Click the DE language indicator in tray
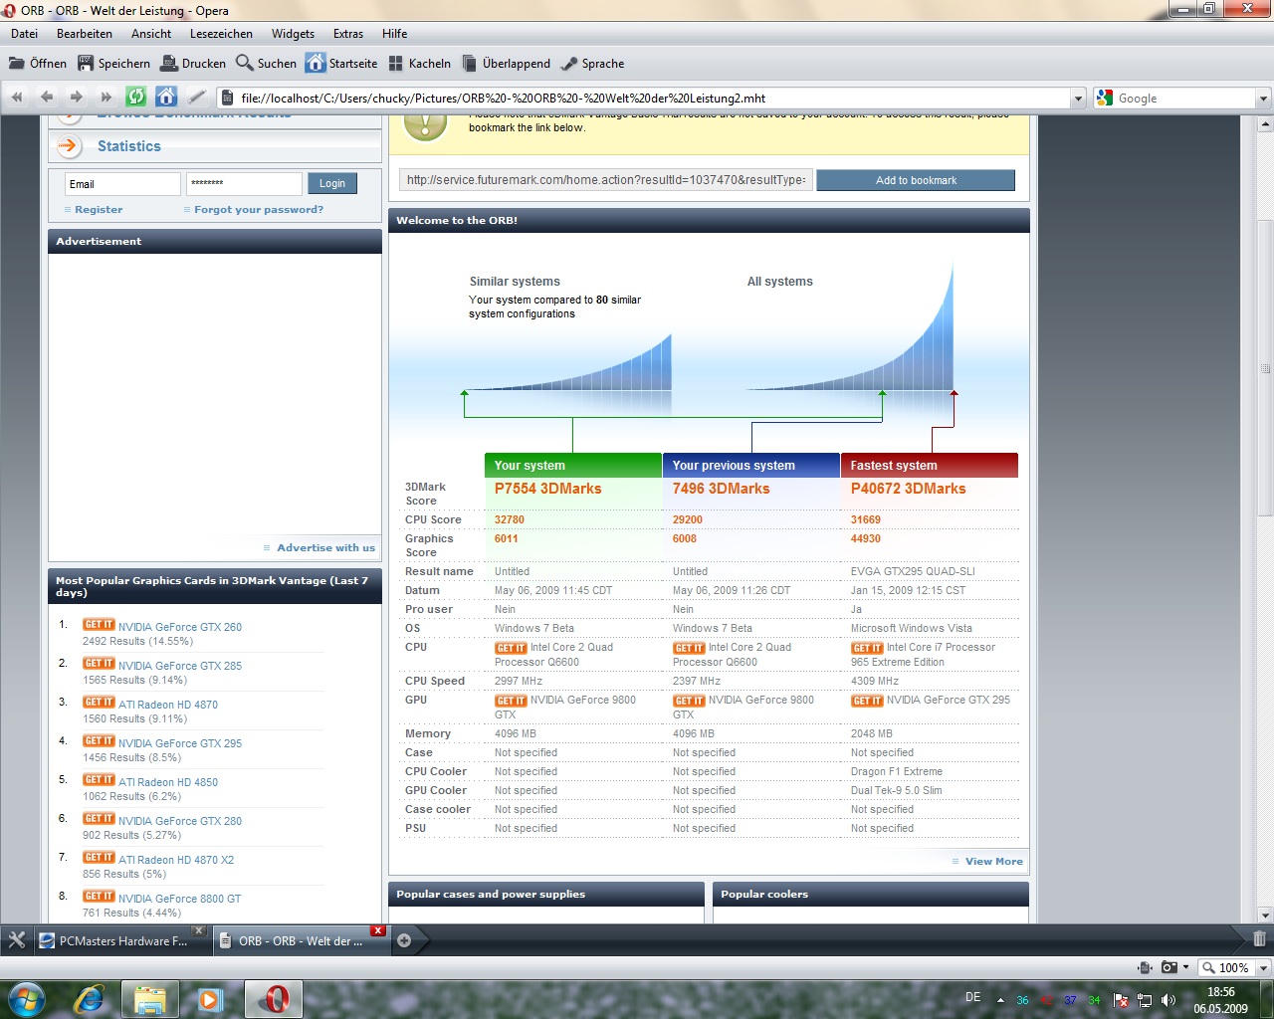This screenshot has width=1274, height=1019. tap(972, 997)
